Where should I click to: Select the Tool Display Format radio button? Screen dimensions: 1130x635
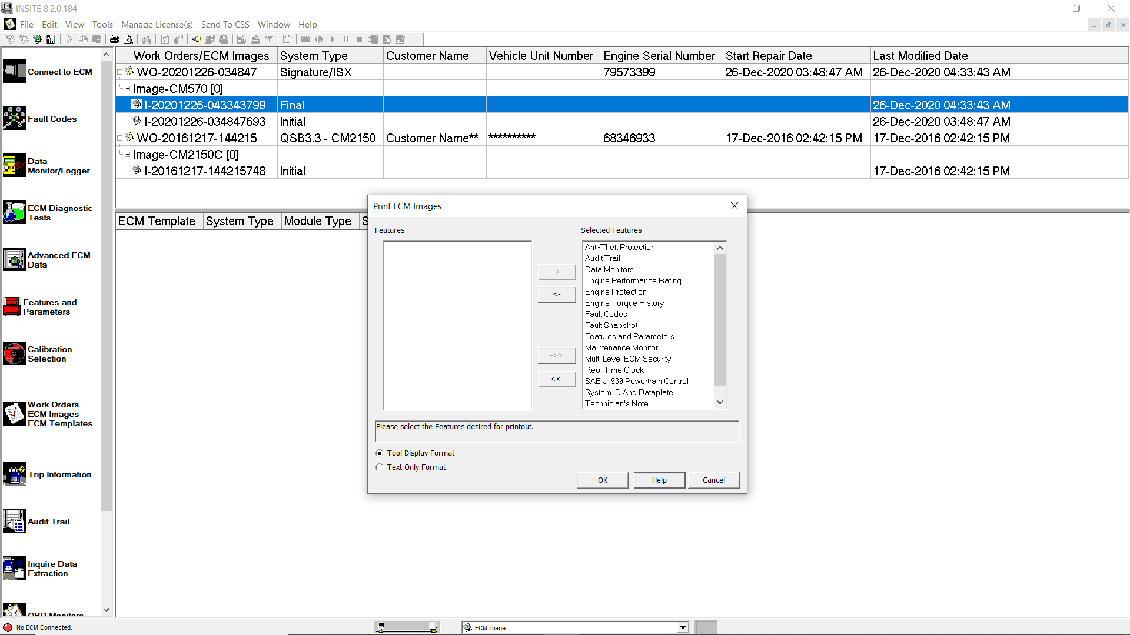(379, 453)
